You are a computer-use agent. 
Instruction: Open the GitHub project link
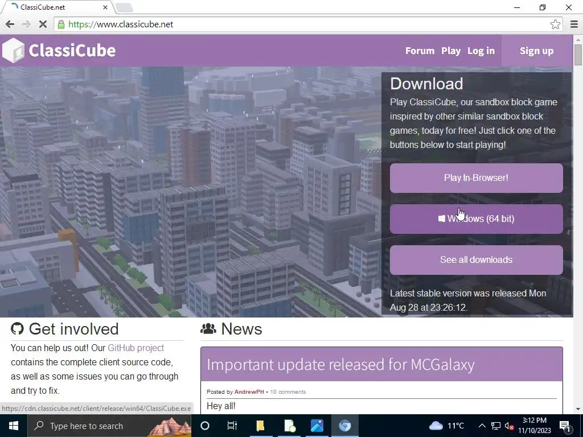click(136, 348)
